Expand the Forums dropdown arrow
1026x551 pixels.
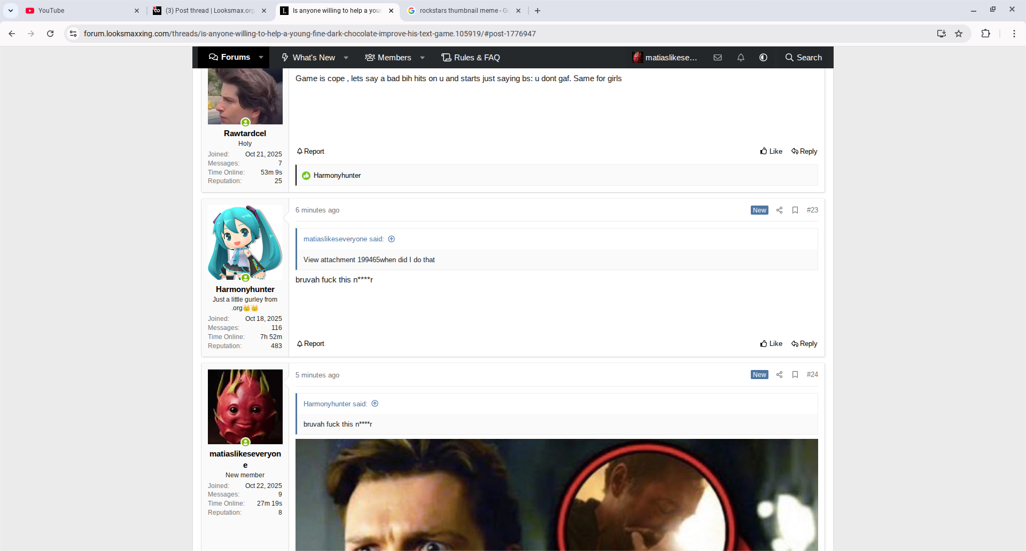click(x=261, y=58)
